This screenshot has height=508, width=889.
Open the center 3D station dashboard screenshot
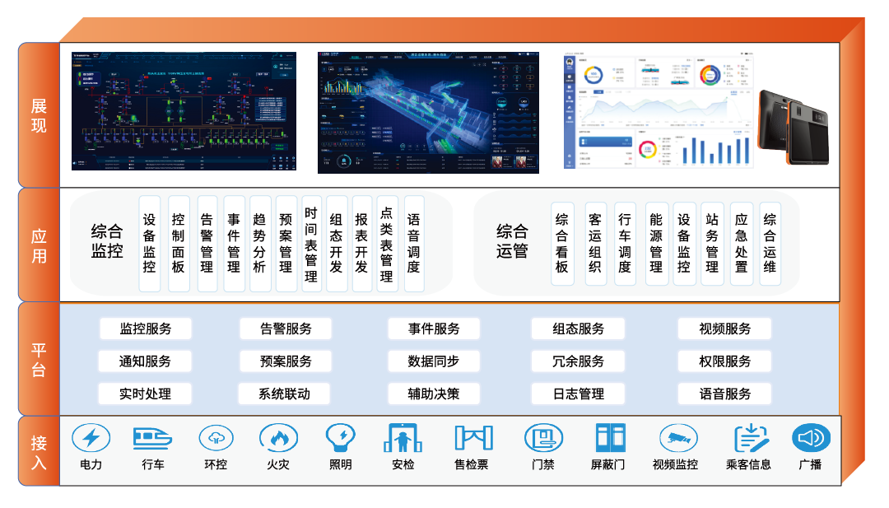coord(427,113)
